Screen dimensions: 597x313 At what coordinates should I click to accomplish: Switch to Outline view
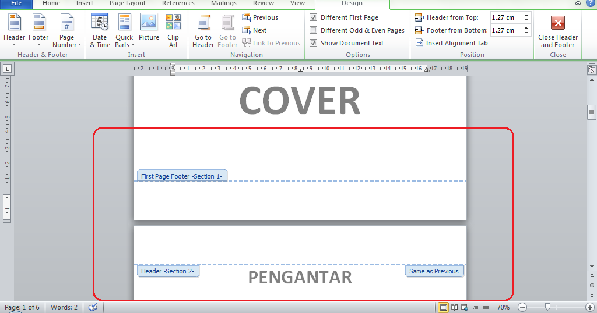point(475,307)
